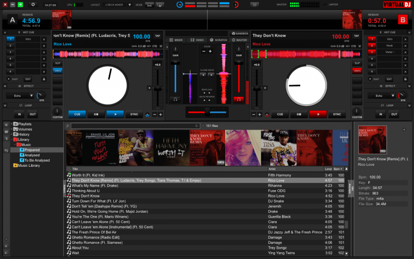Image resolution: width=414 pixels, height=259 pixels.
Task: Enable the SANDBOX mode
Action: pos(240,34)
